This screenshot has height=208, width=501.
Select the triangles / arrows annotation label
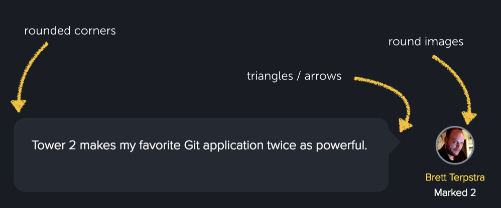(x=294, y=76)
